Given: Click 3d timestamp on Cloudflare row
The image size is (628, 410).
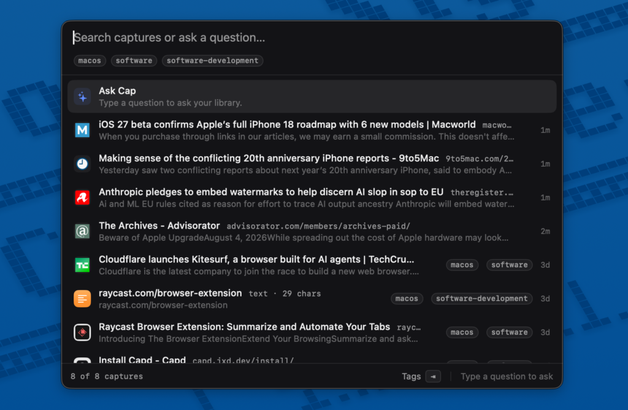Looking at the screenshot, I should [x=545, y=265].
